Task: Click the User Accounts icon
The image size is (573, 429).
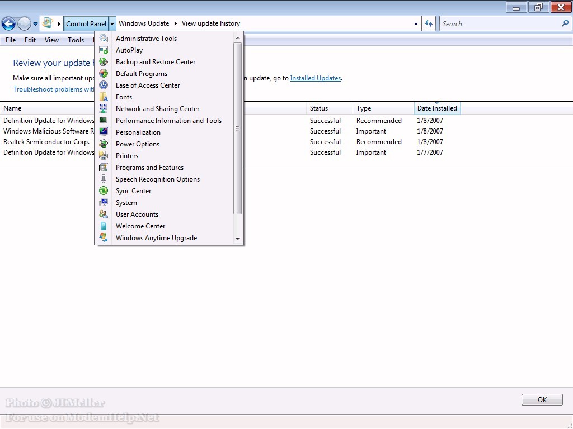Action: click(104, 214)
